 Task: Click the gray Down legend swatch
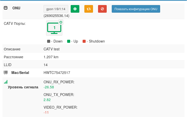coord(49,41)
